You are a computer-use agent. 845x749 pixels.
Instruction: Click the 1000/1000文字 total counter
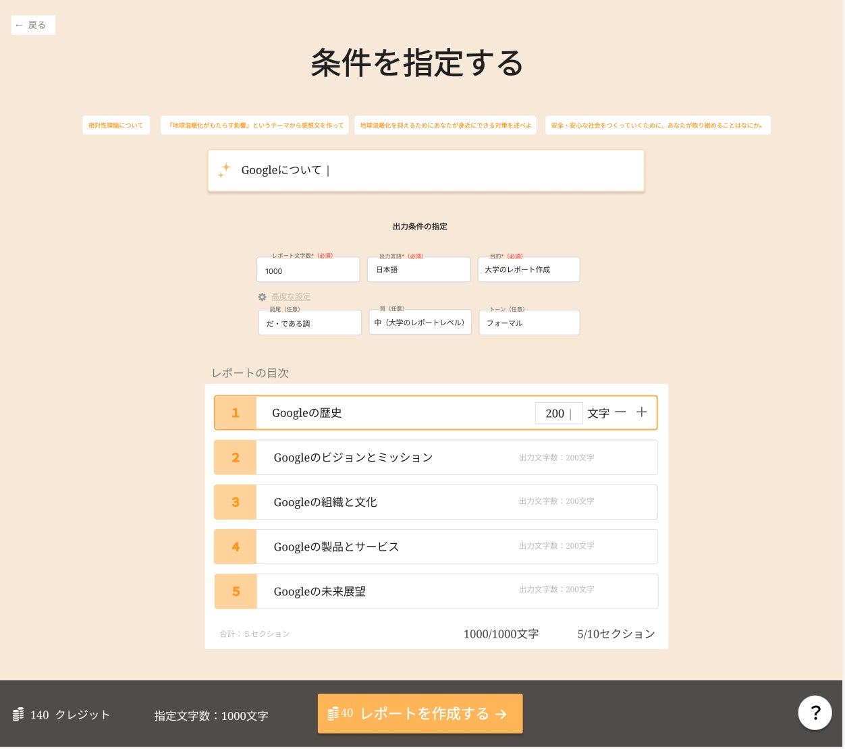[x=501, y=634]
